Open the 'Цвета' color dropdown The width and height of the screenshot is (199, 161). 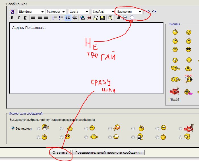coord(78,12)
